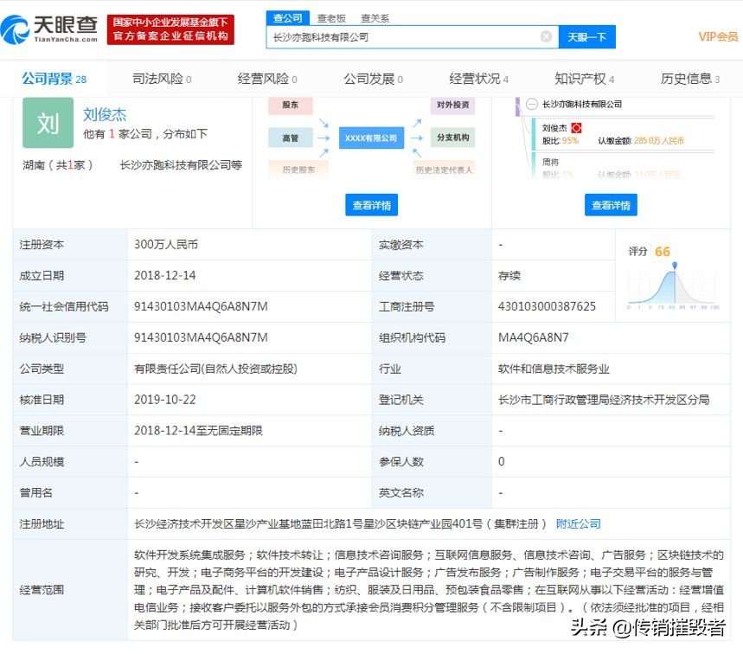The width and height of the screenshot is (743, 654).
Task: Open the 经营状况 tab
Action: click(478, 79)
